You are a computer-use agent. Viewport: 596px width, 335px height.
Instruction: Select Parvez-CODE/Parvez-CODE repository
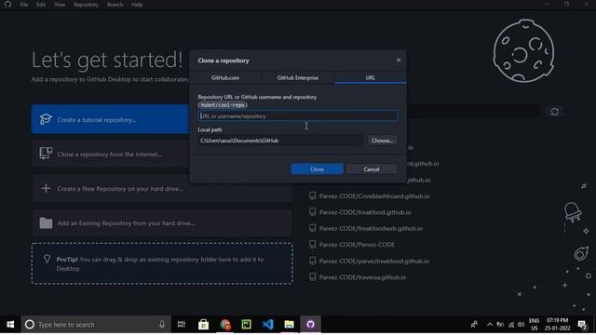click(x=357, y=245)
